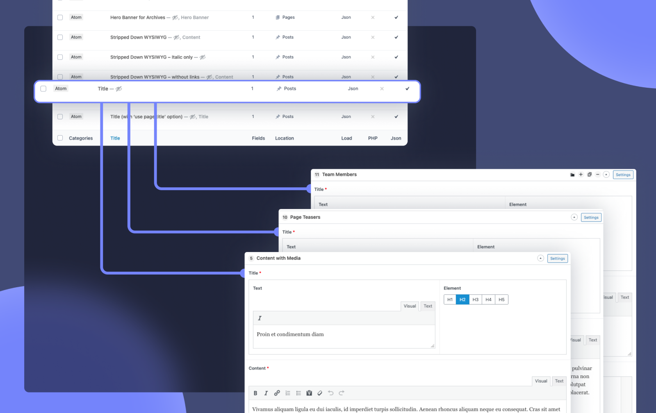Switch the Content editor to Visual mode
Image resolution: width=656 pixels, height=413 pixels.
pyautogui.click(x=541, y=381)
